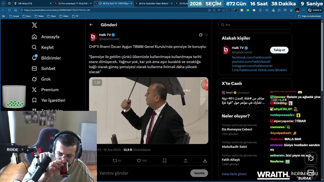Open Yer İşaretleri bookmarks
This screenshot has height=182, width=324.
tap(48, 100)
